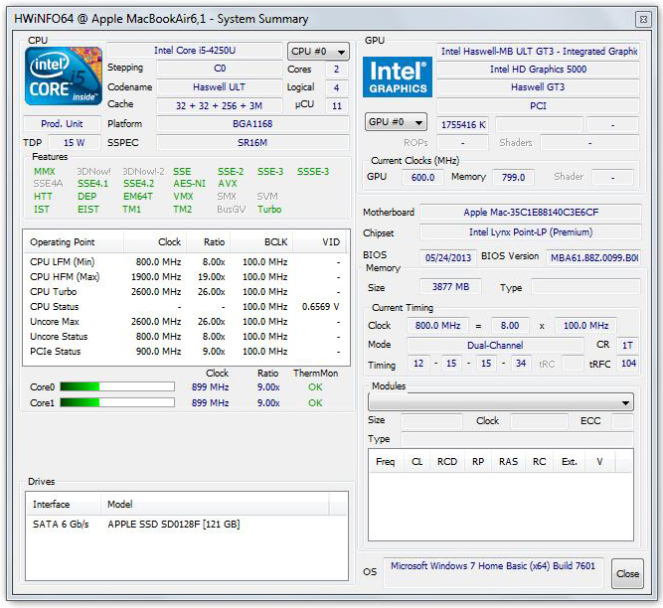Click the Haswell GT3 field
The image size is (663, 608).
[x=538, y=87]
